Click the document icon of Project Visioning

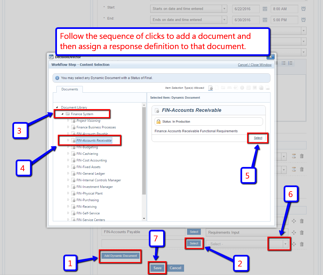point(73,121)
